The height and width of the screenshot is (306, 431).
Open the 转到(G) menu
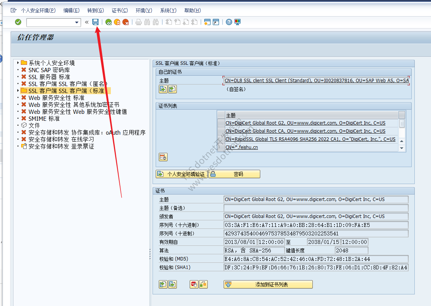(x=95, y=10)
